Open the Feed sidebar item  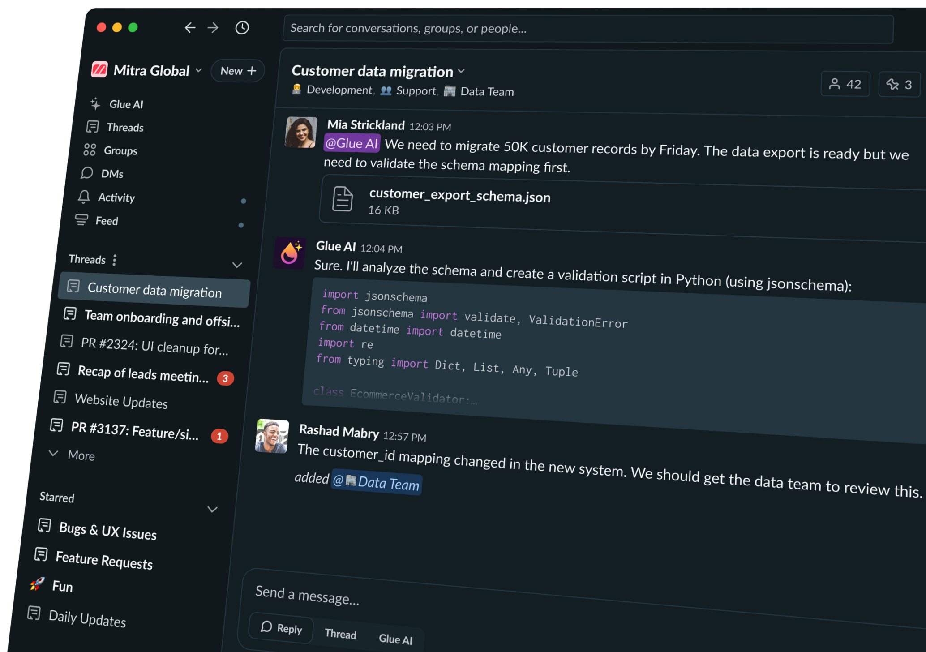[x=106, y=221]
